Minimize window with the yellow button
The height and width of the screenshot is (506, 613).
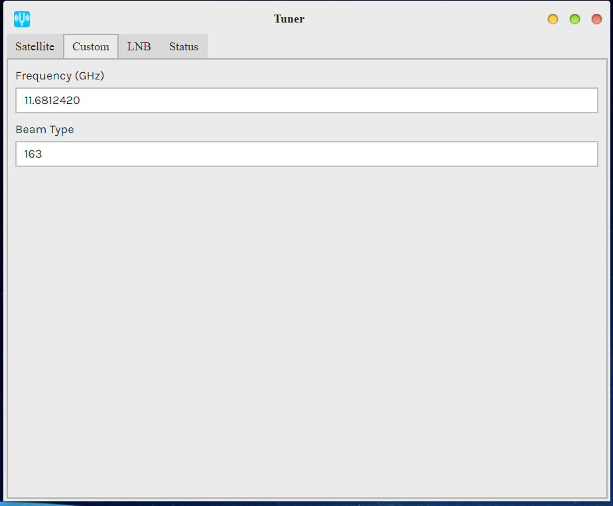click(x=553, y=19)
